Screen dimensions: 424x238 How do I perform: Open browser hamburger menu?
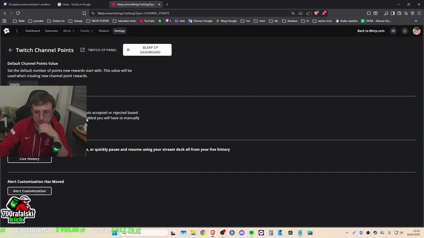tap(419, 13)
